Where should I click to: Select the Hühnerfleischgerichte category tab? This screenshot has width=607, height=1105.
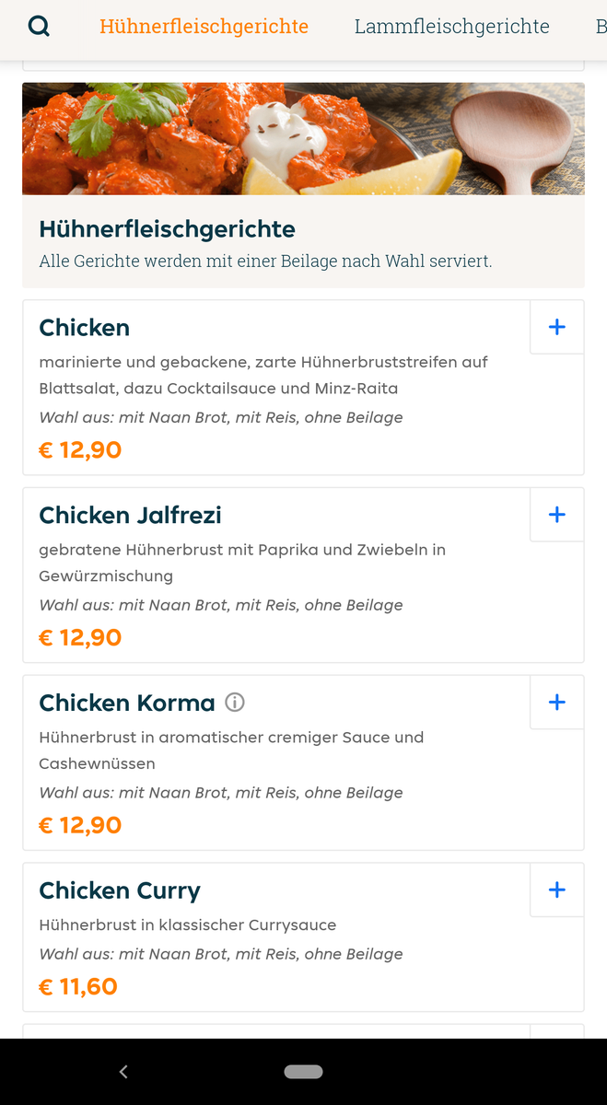[204, 27]
